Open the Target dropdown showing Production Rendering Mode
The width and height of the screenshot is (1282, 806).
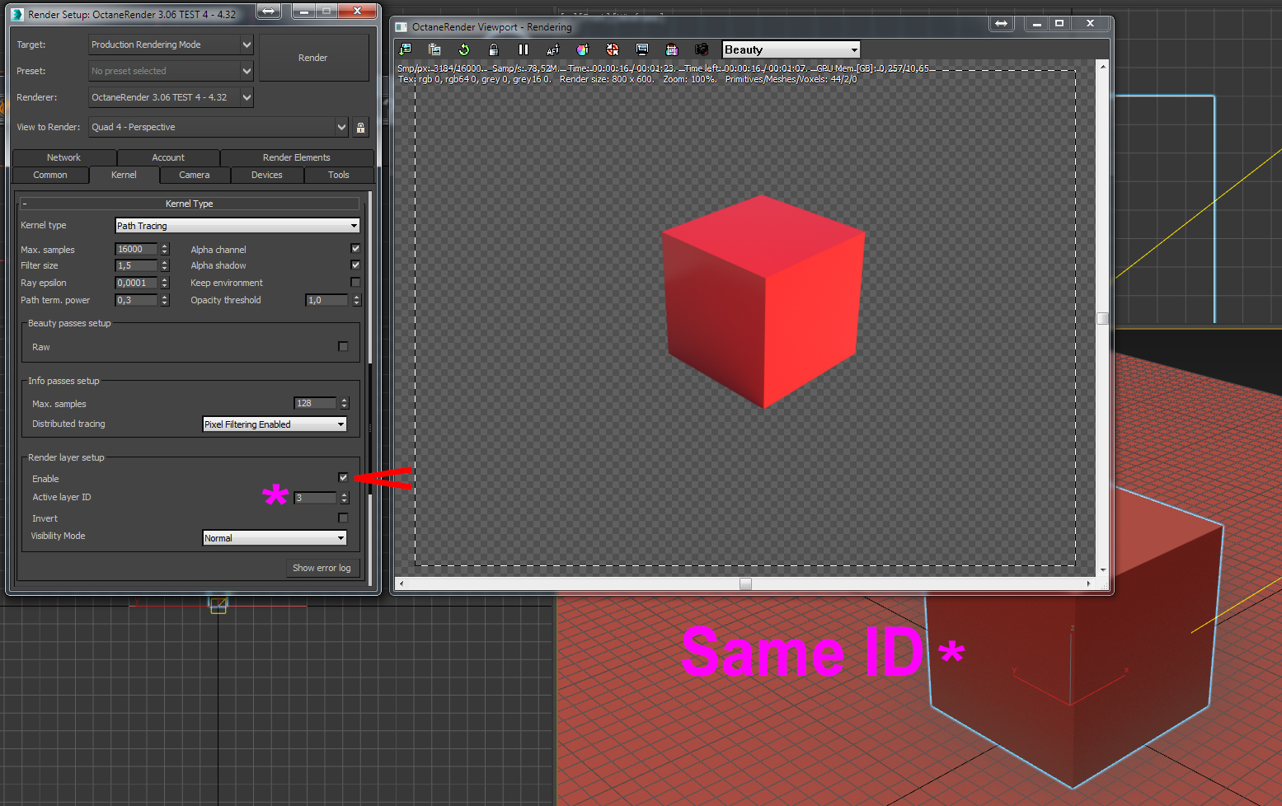tap(171, 45)
